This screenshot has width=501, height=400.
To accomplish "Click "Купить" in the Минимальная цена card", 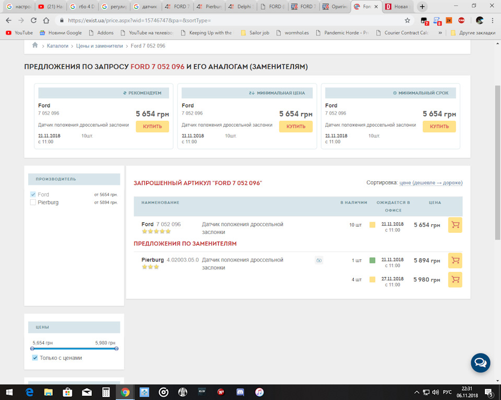I will pos(296,127).
